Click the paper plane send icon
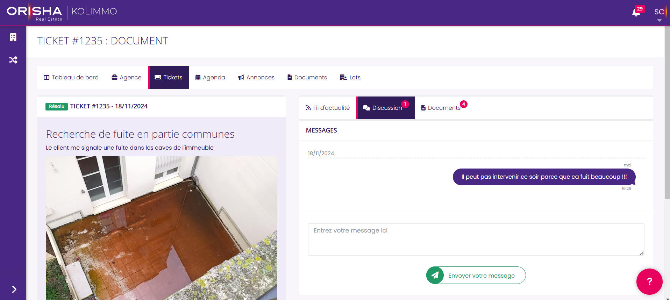Image resolution: width=670 pixels, height=300 pixels. click(x=435, y=275)
